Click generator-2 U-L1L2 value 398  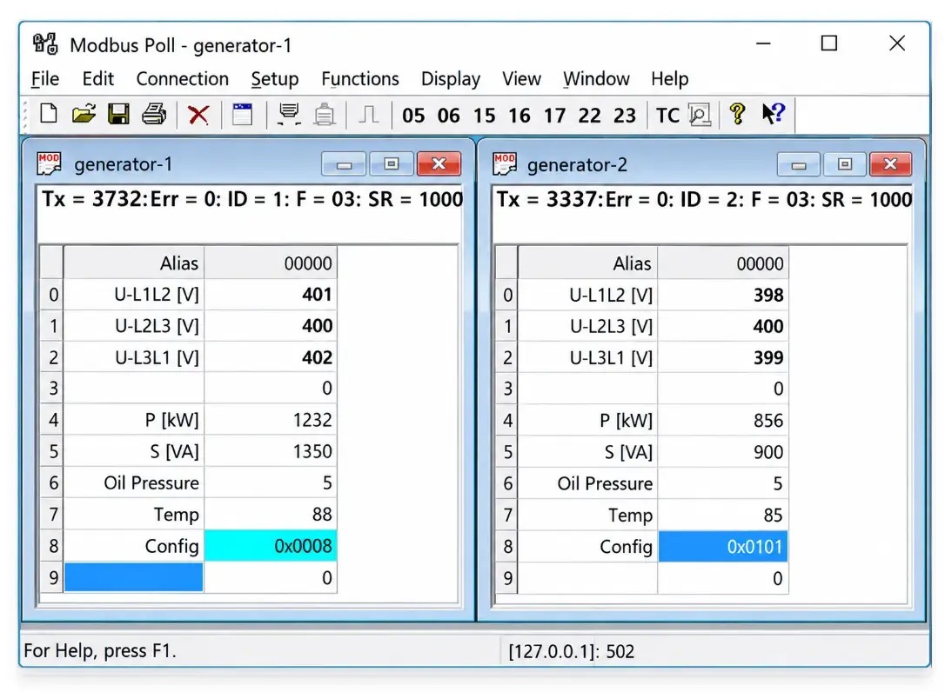pos(723,295)
